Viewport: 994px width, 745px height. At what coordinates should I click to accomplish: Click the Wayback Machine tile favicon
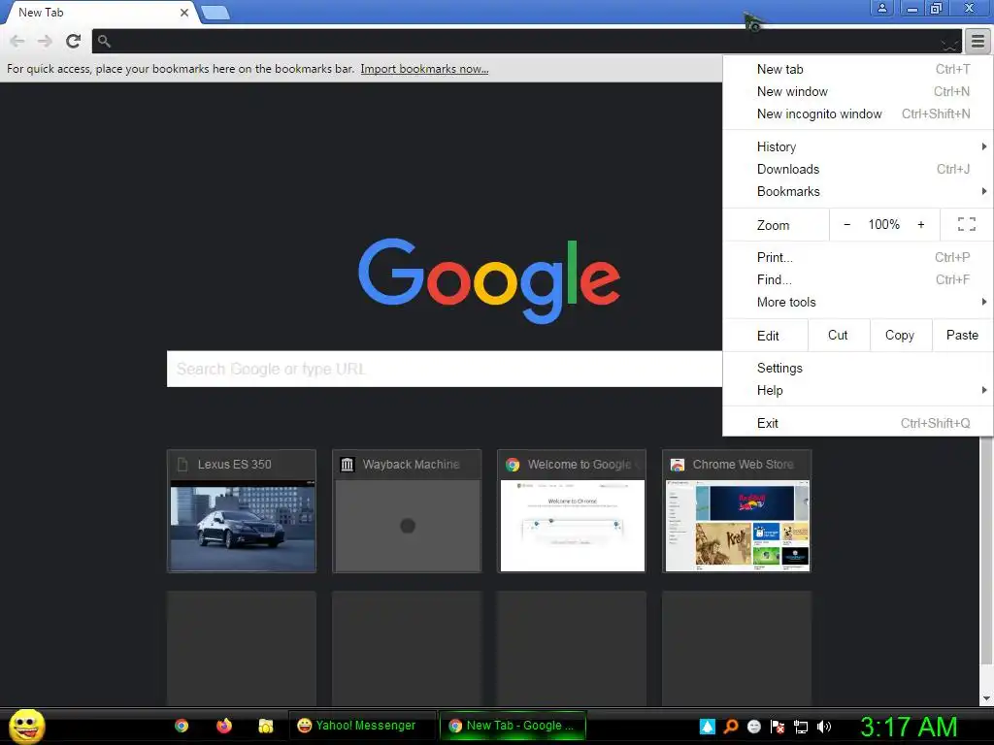(347, 465)
